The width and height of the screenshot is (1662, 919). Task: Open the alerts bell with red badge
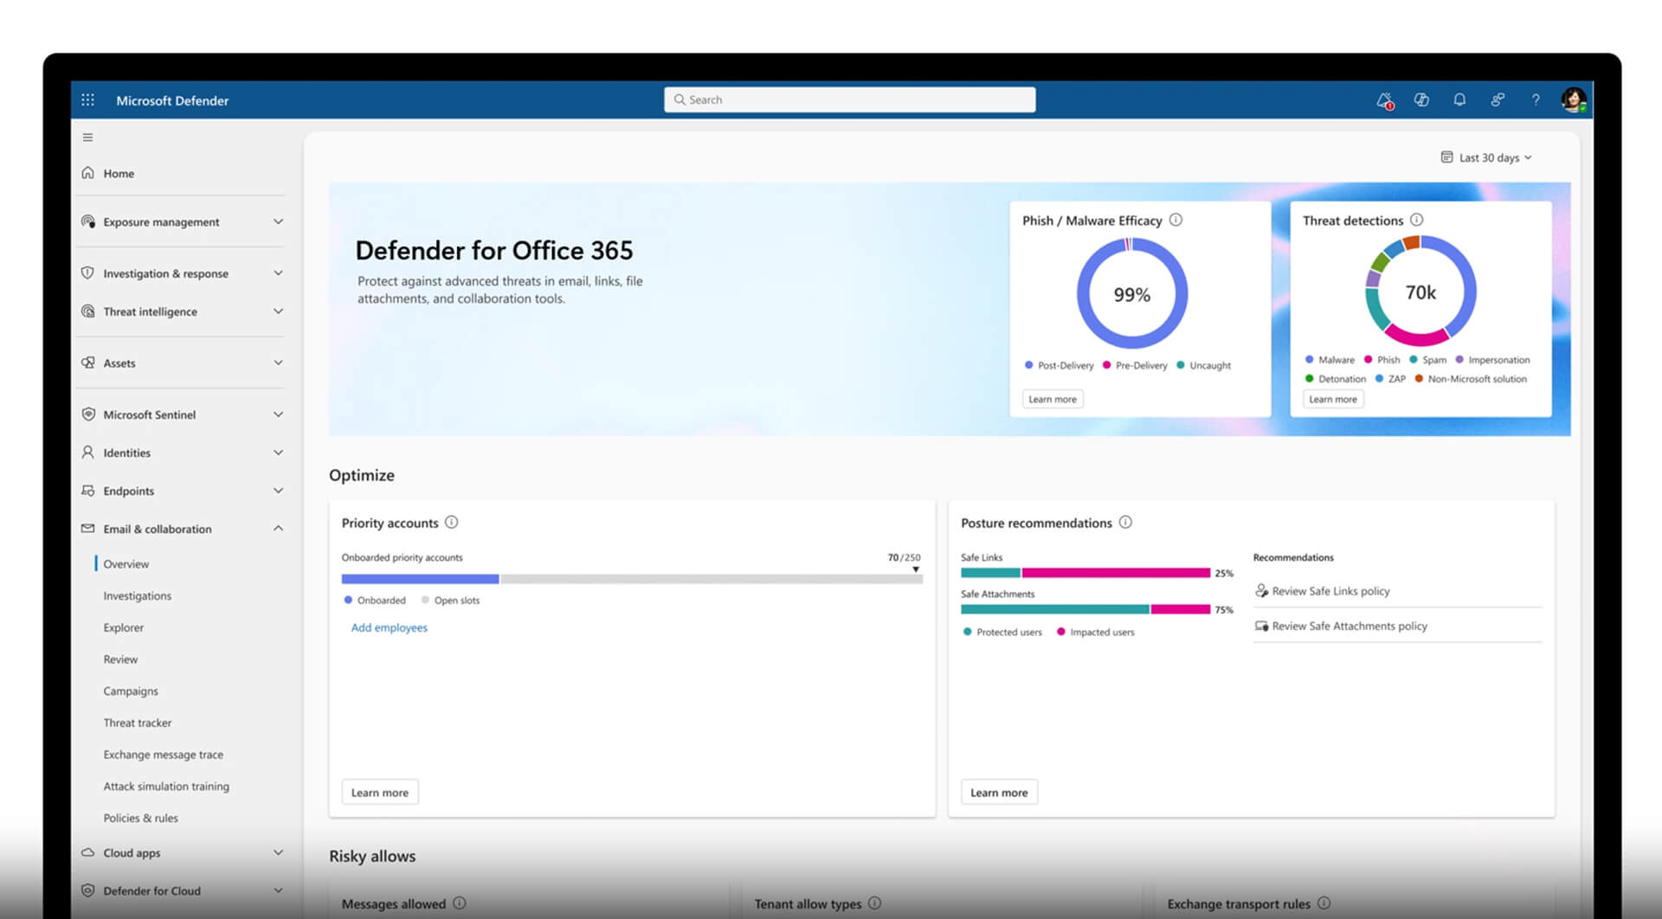(1385, 100)
